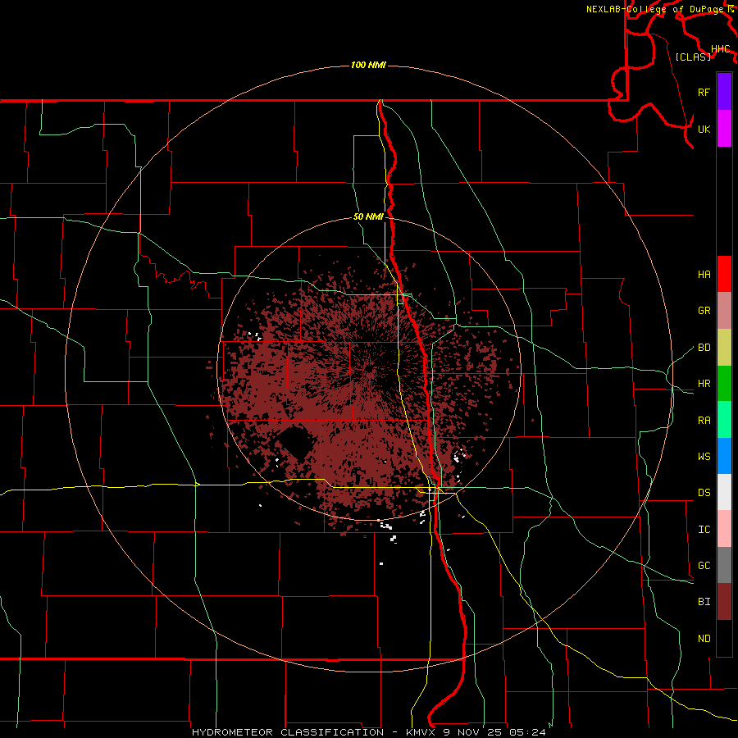Click the HYDROMETEOR CLASSIFICATION caption text
This screenshot has height=738, width=738.
[x=288, y=732]
